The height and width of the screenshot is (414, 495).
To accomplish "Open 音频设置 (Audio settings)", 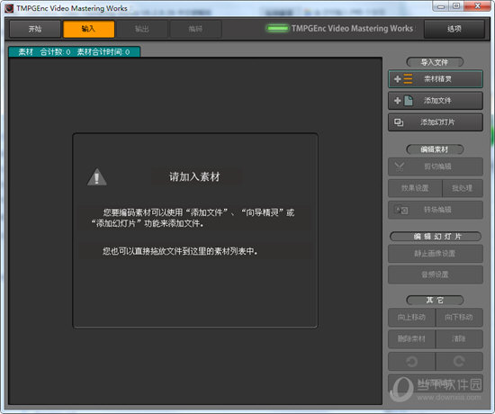I will [x=436, y=274].
